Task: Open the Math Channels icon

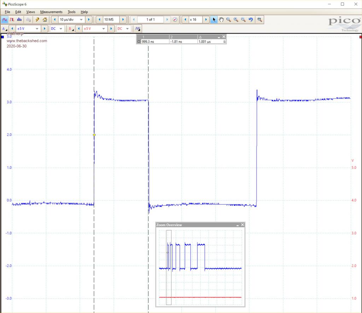Action: pos(138,29)
